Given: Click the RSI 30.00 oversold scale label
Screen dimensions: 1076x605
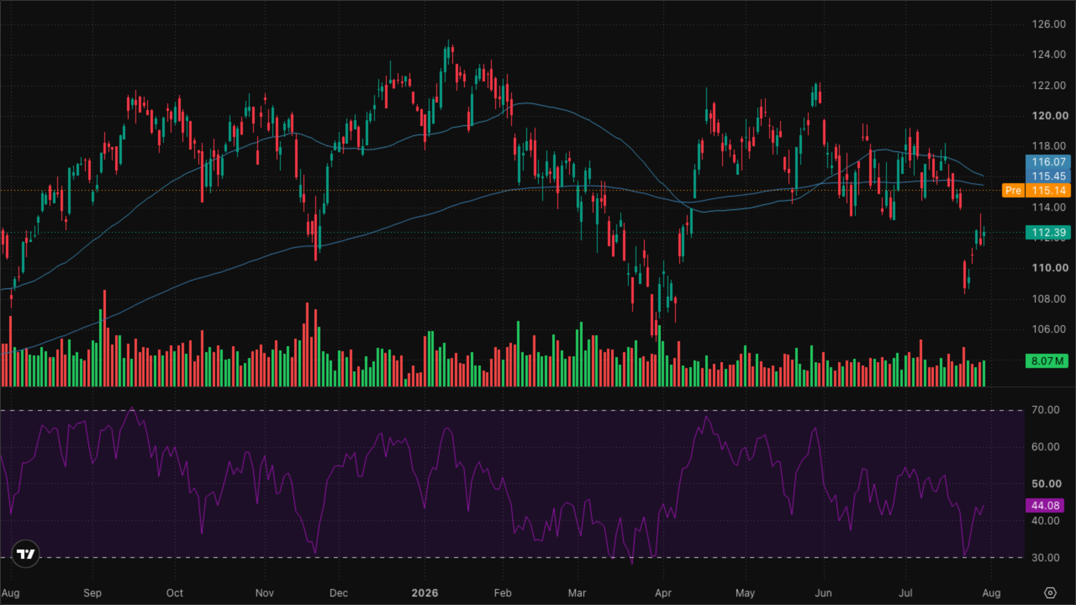Looking at the screenshot, I should 1045,558.
